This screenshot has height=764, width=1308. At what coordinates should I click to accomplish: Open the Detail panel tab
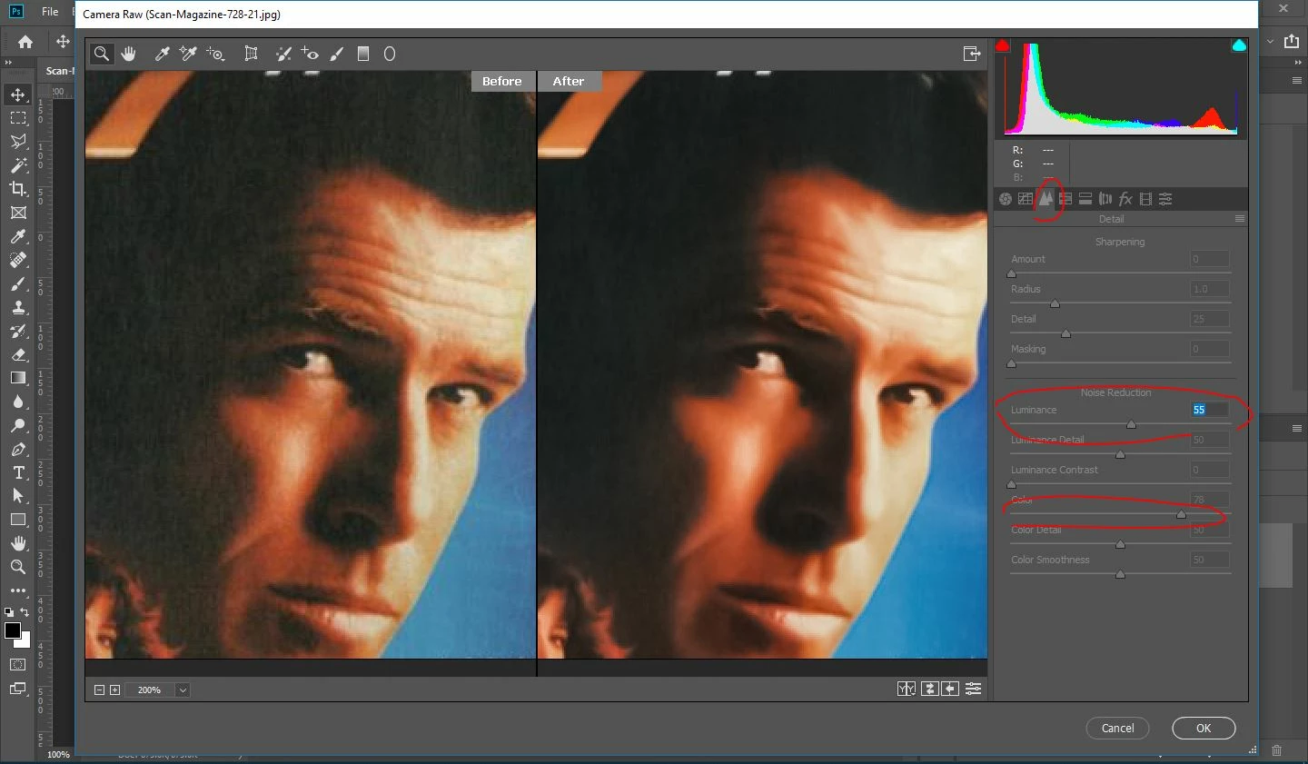pyautogui.click(x=1045, y=199)
